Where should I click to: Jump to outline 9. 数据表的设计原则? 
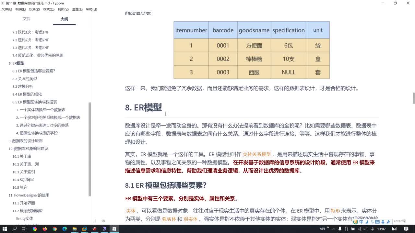click(x=25, y=141)
